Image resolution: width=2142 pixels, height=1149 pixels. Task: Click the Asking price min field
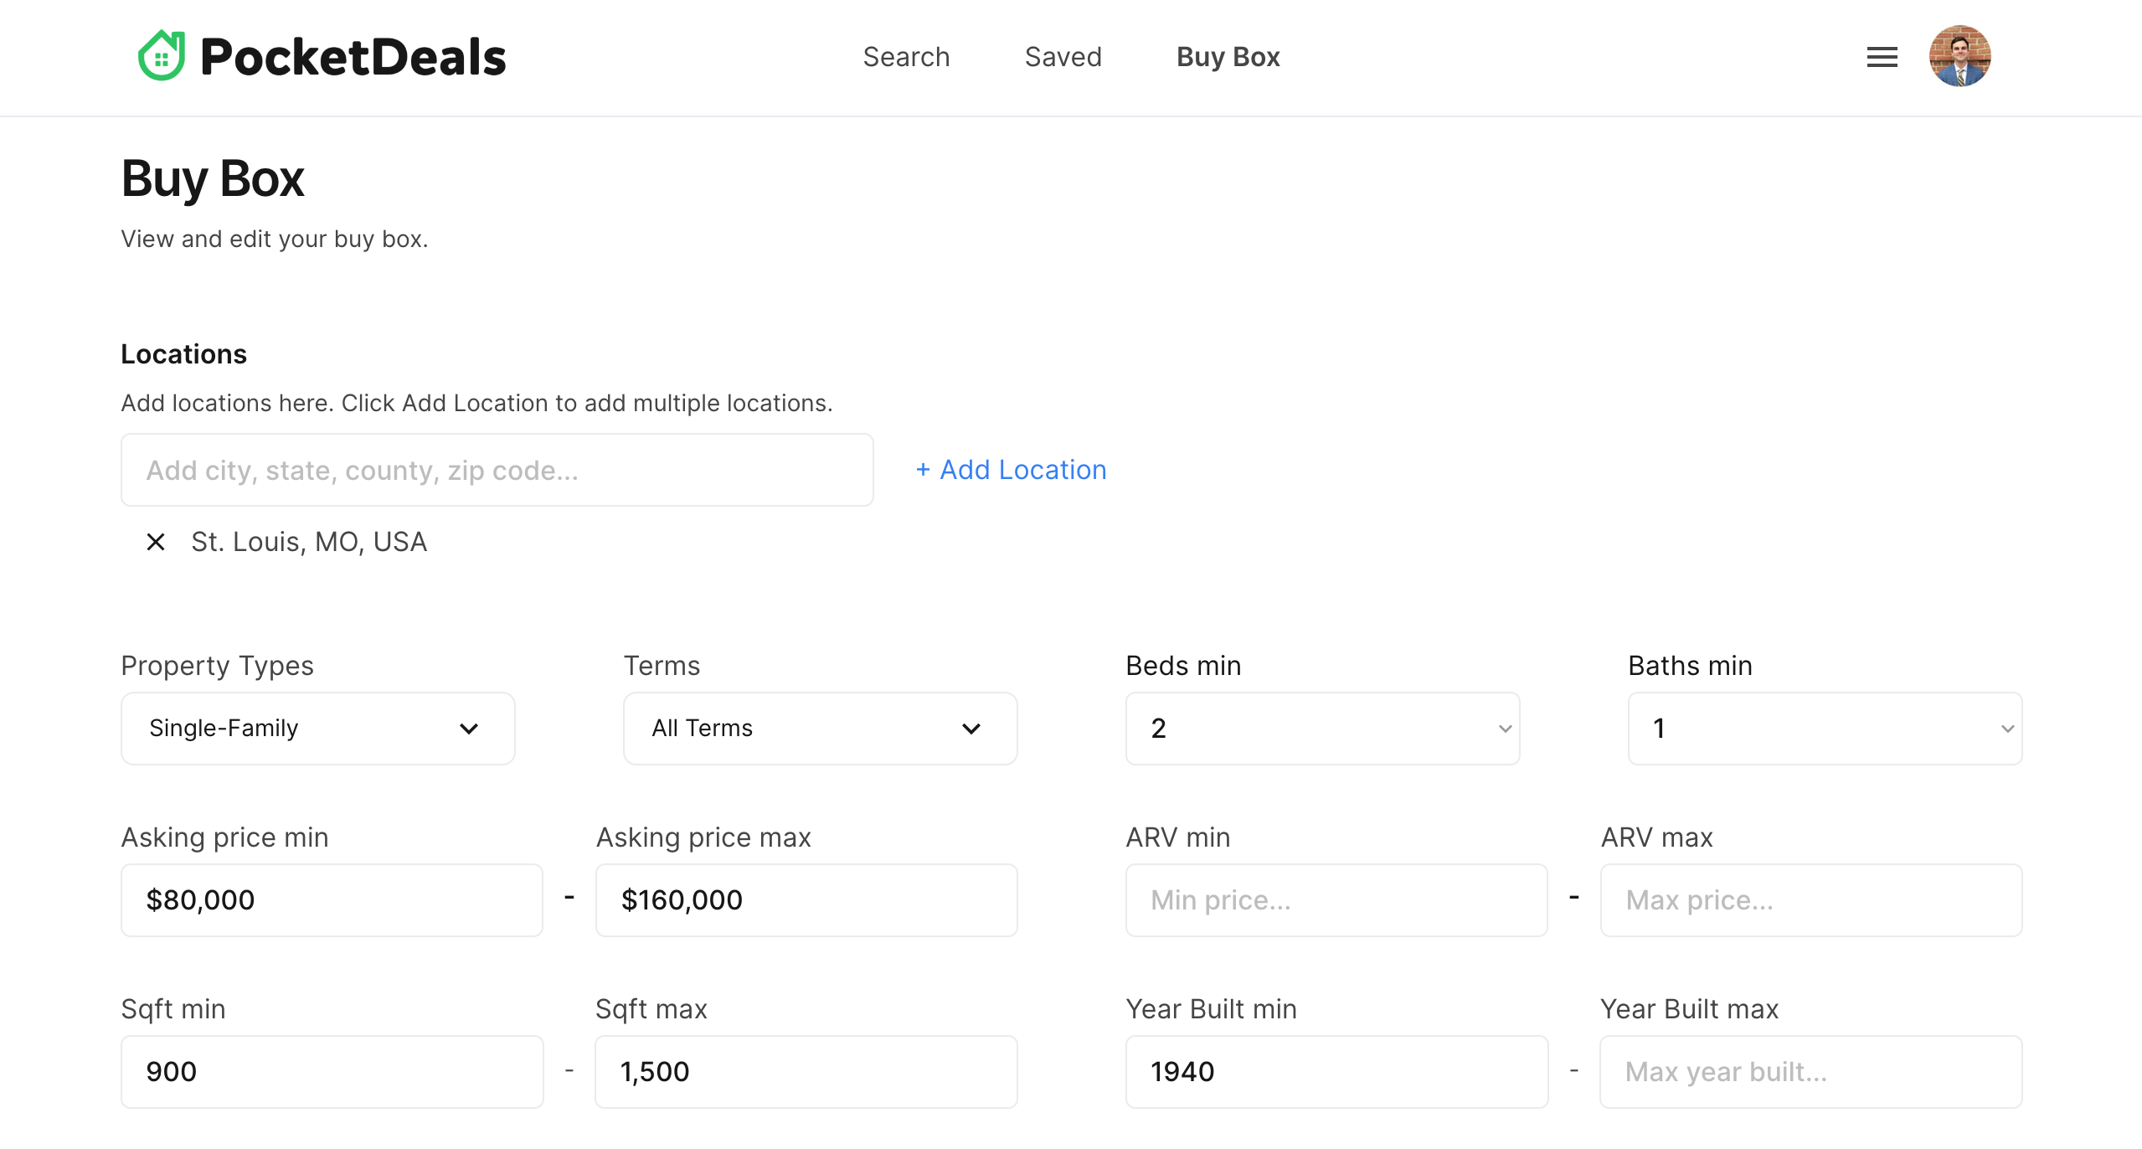coord(332,899)
